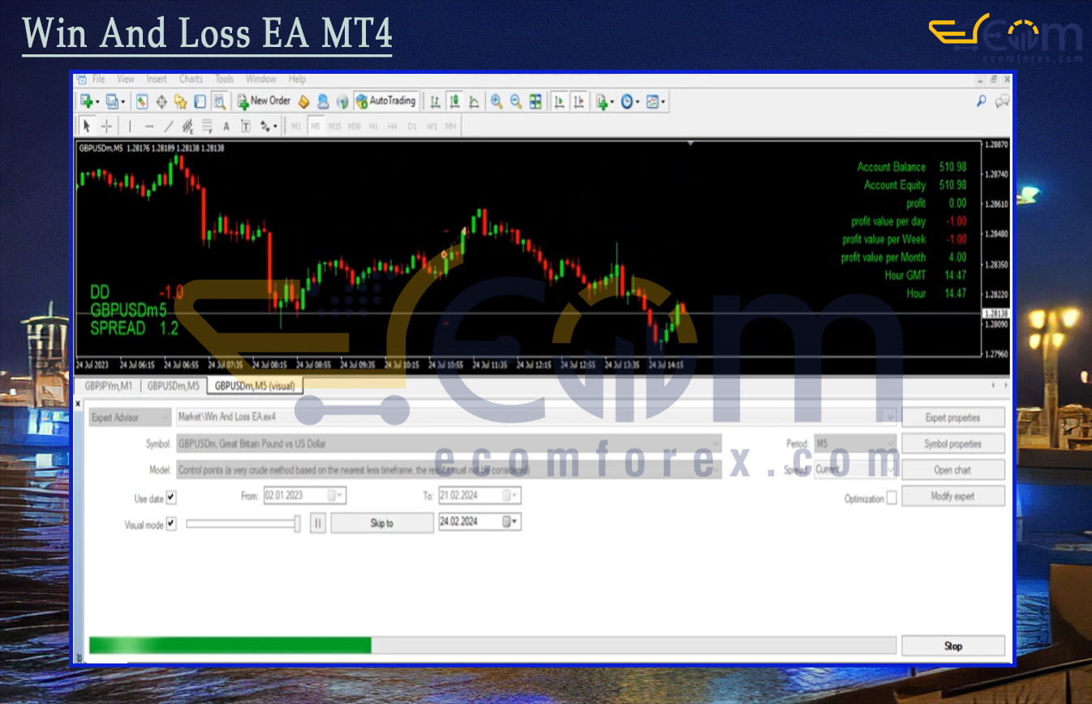1092x704 pixels.
Task: Switch to the GBPJPYm,M1 chart tab
Action: [107, 386]
